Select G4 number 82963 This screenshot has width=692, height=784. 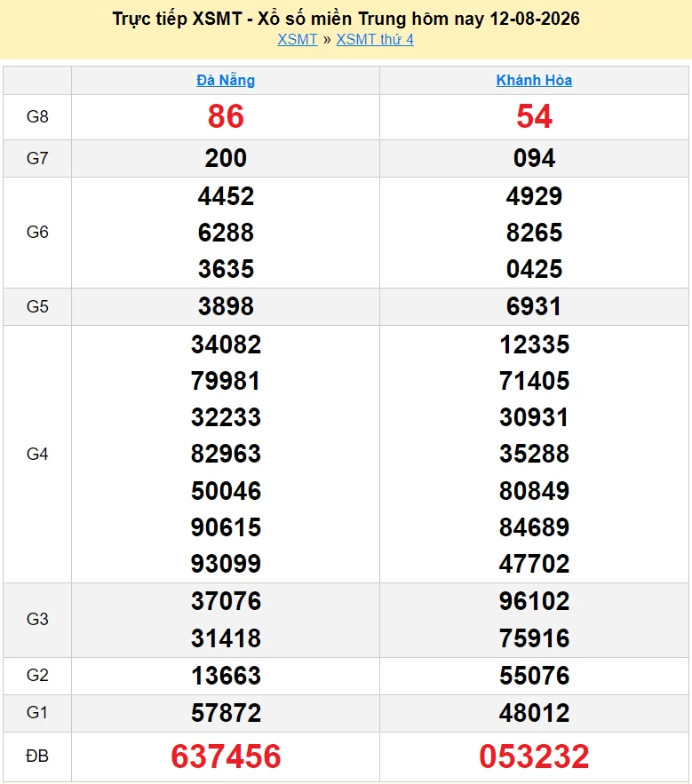226,454
